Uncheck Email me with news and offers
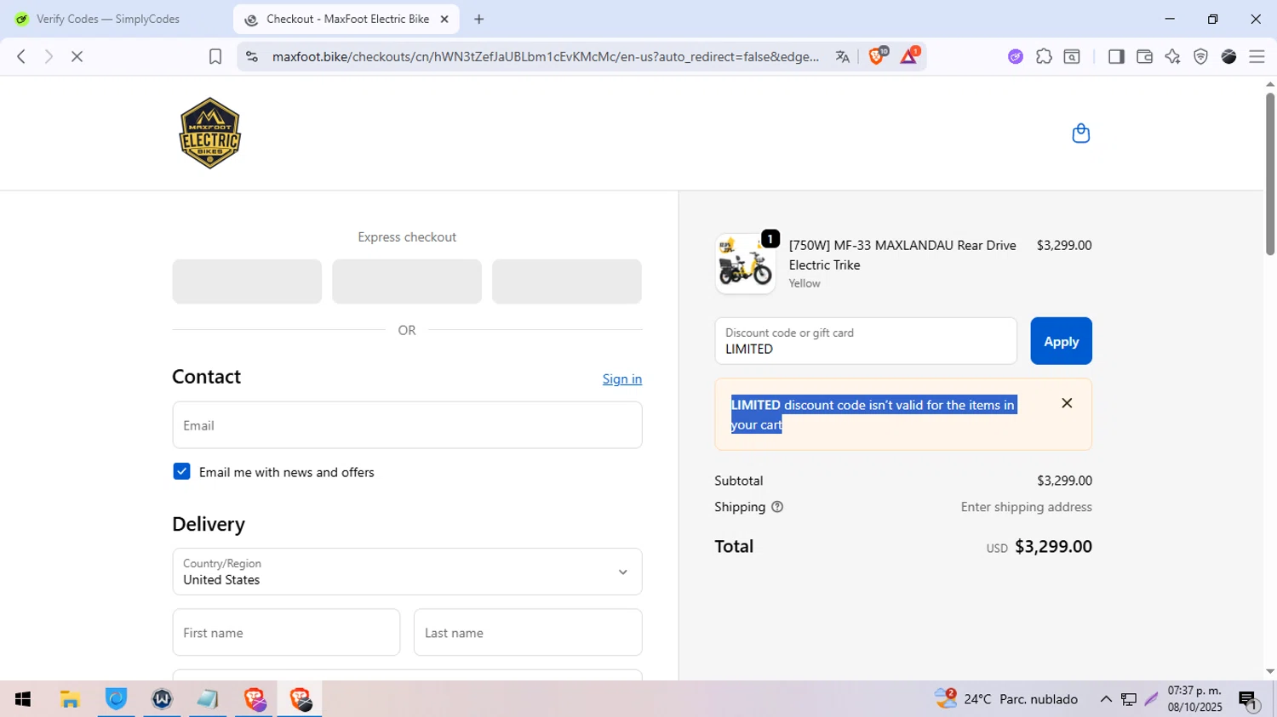Image resolution: width=1277 pixels, height=717 pixels. [x=181, y=471]
